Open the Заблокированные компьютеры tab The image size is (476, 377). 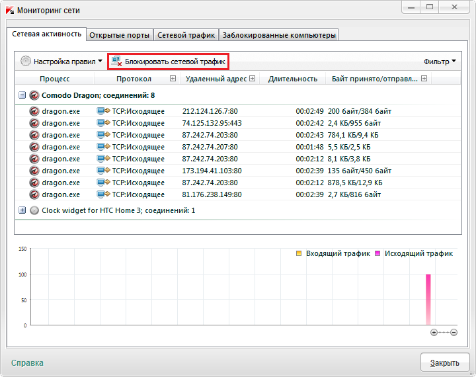click(279, 35)
